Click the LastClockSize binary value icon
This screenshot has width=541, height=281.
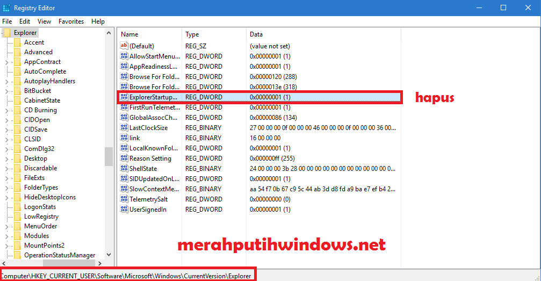pyautogui.click(x=124, y=127)
